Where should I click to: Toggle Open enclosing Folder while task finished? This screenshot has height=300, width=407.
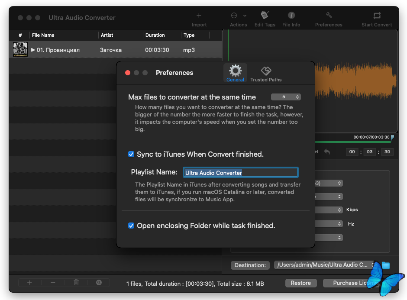131,226
